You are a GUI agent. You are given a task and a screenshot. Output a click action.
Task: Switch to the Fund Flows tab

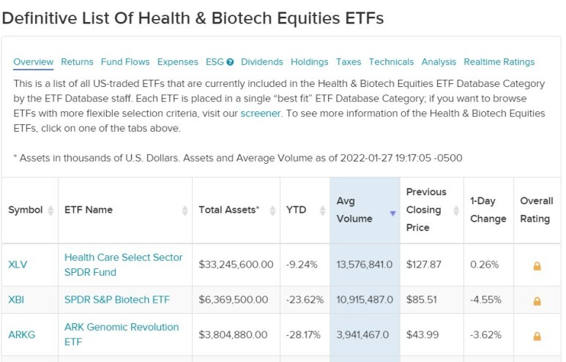125,62
